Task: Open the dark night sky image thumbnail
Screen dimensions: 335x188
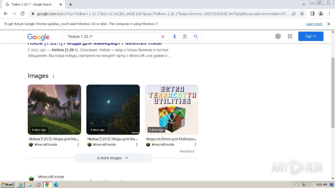Action: coord(113,110)
